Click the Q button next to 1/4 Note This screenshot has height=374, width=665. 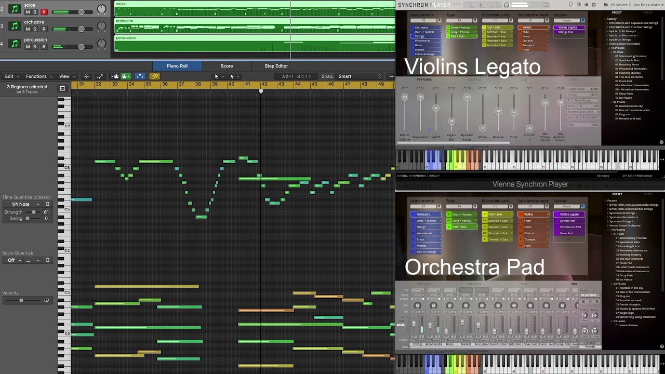coord(47,204)
